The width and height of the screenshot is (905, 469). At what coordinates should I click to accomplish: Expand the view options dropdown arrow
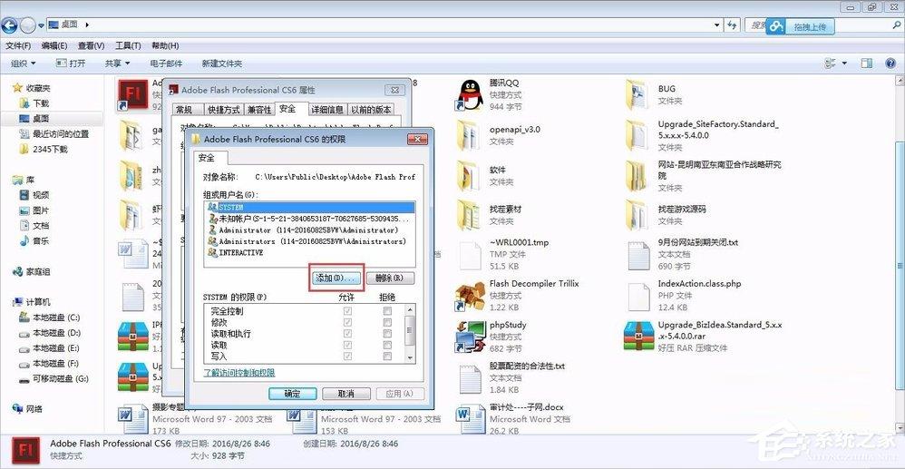pos(844,63)
